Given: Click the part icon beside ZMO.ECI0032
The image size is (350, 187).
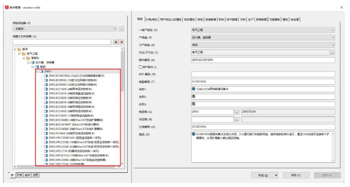Looking at the screenshot, I should (46, 80).
